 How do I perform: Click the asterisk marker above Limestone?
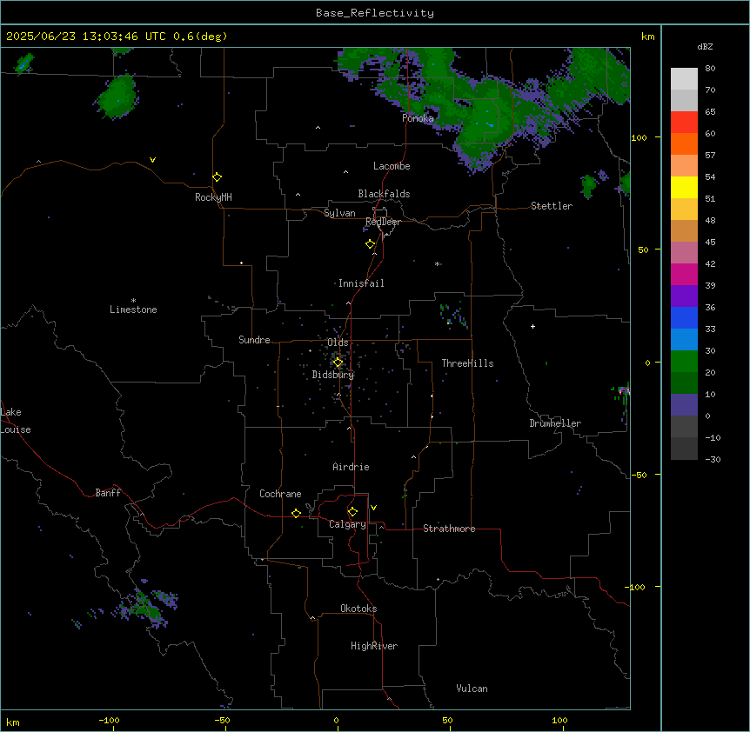point(133,301)
